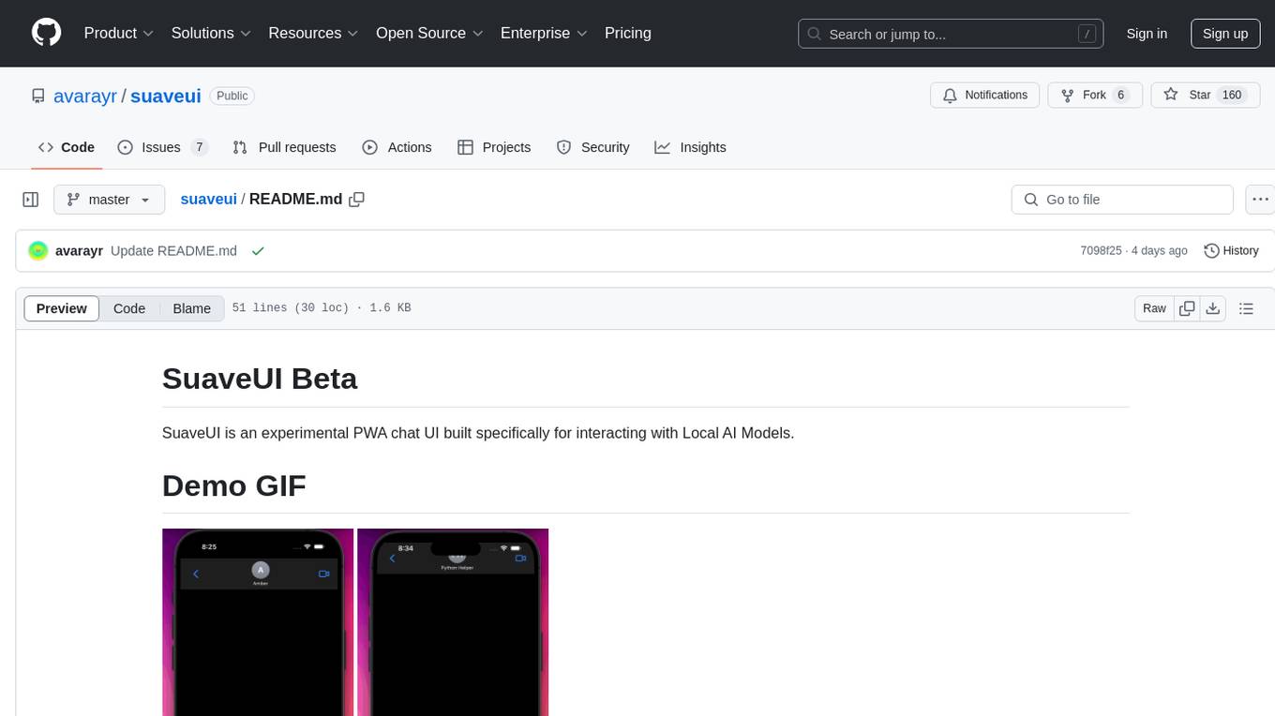This screenshot has width=1275, height=716.
Task: Open the commit author avarayr link
Action: (x=79, y=251)
